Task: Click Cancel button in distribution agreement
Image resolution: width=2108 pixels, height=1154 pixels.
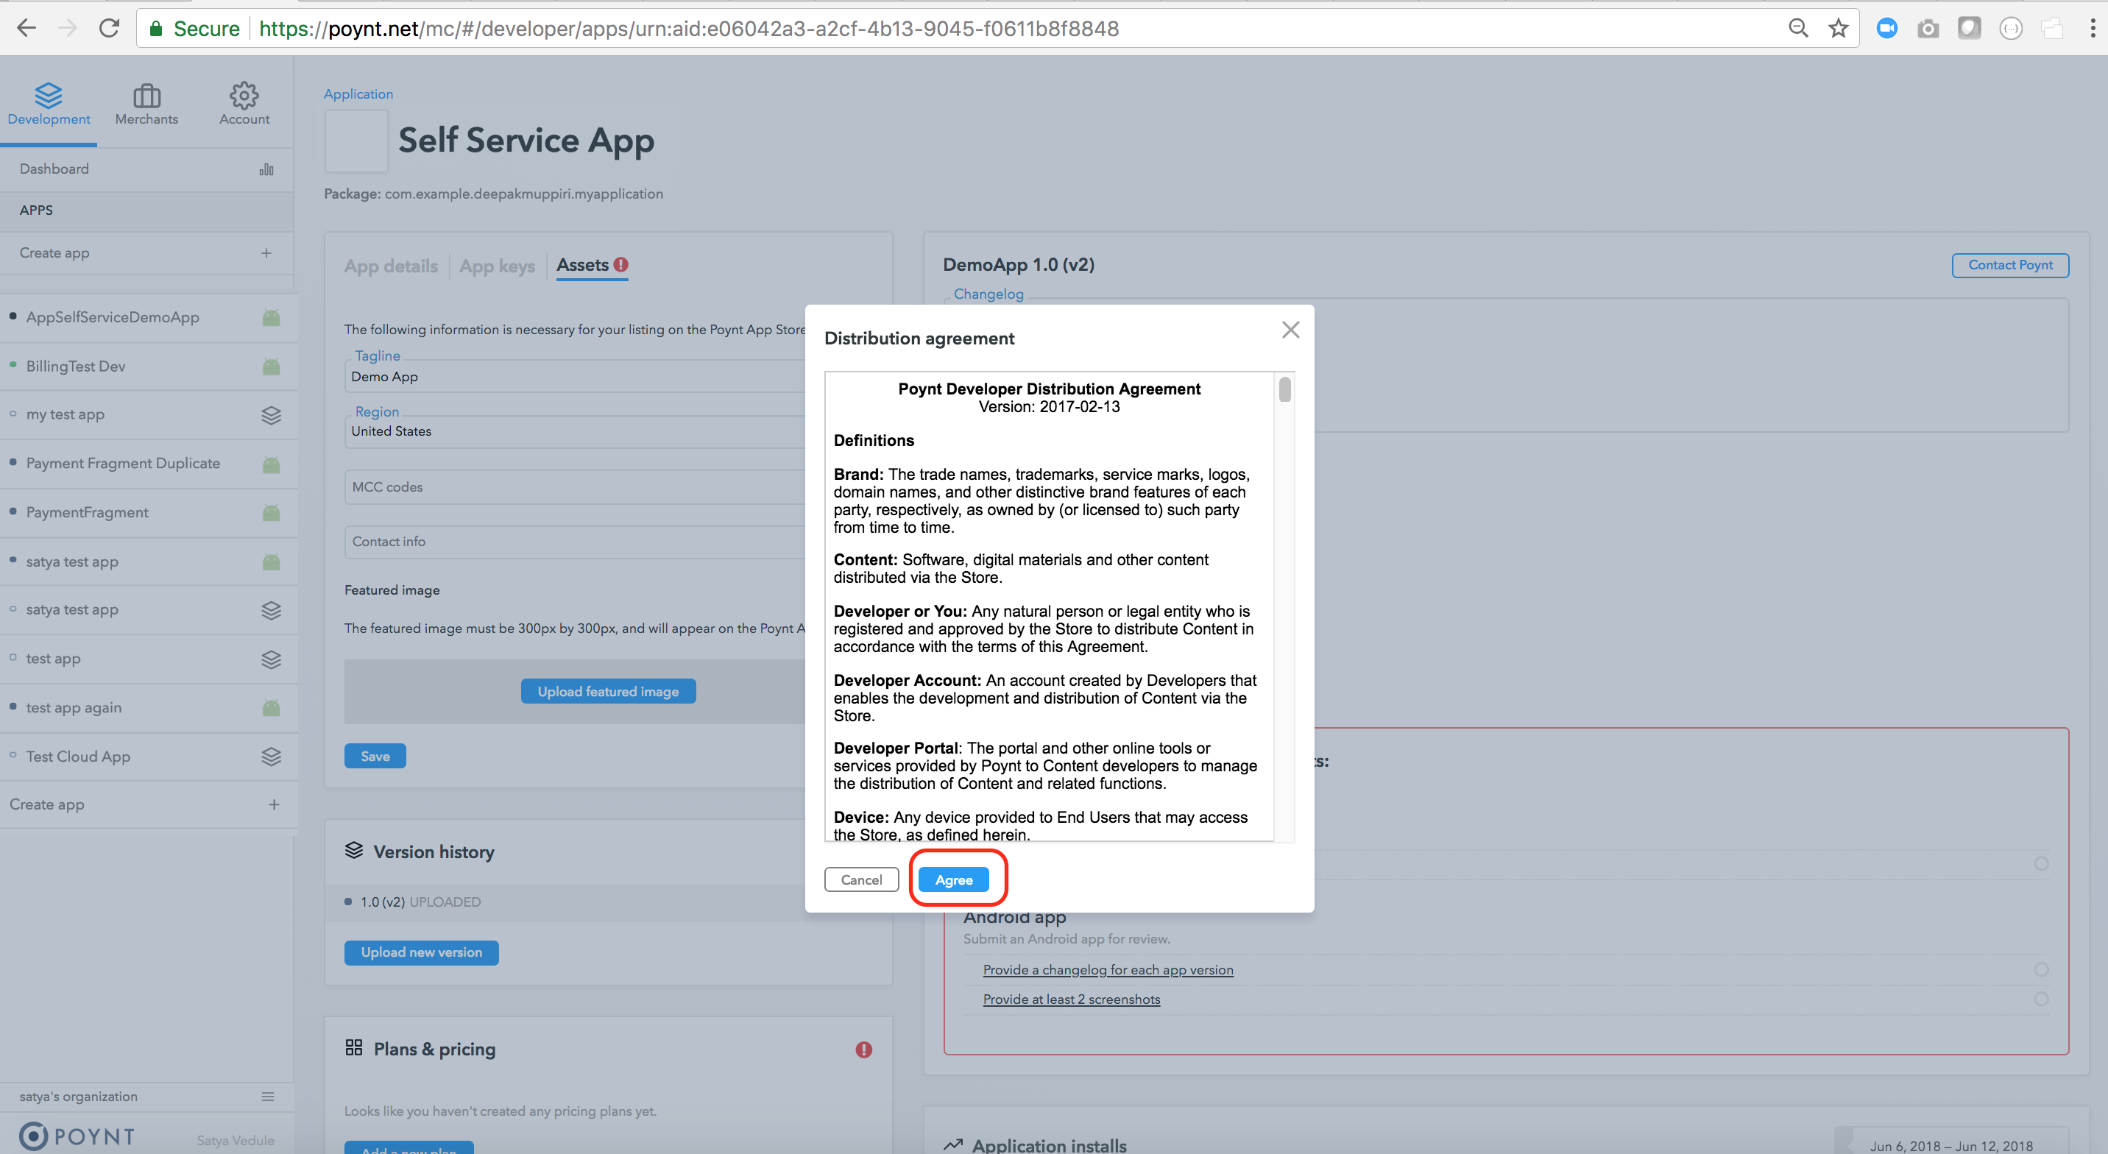Action: [861, 879]
